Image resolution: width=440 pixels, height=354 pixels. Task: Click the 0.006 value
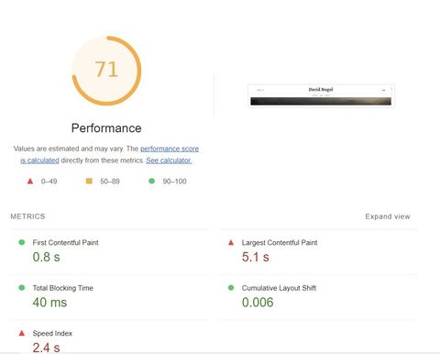(x=258, y=303)
